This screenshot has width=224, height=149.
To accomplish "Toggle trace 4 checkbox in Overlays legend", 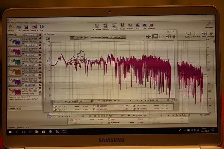I will 54,110.
